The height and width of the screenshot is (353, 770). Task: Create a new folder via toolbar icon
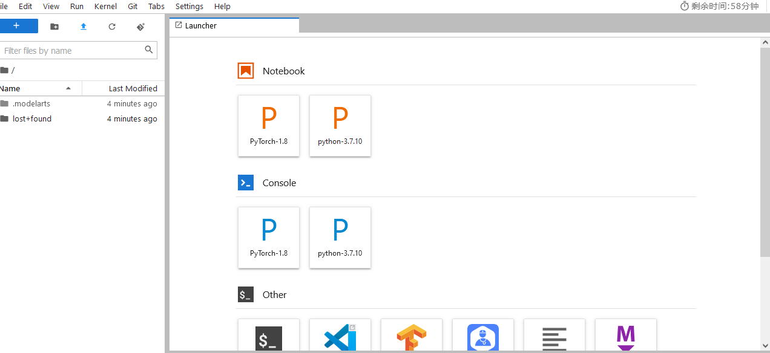(x=54, y=27)
